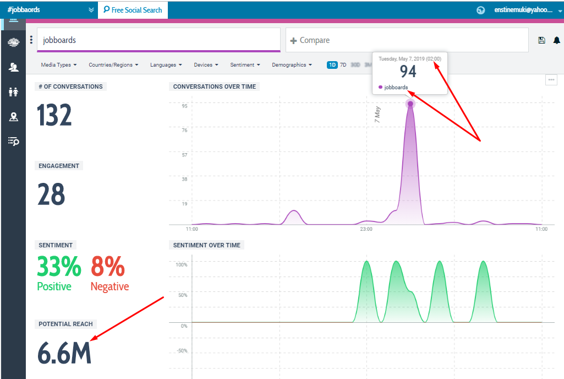
Task: Open the search list sidebar icon
Action: [13, 142]
